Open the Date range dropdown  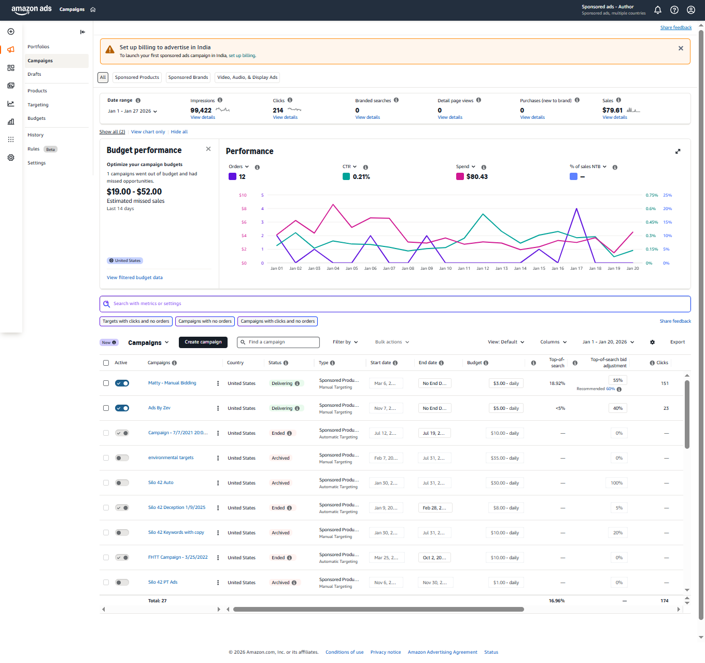pos(132,111)
